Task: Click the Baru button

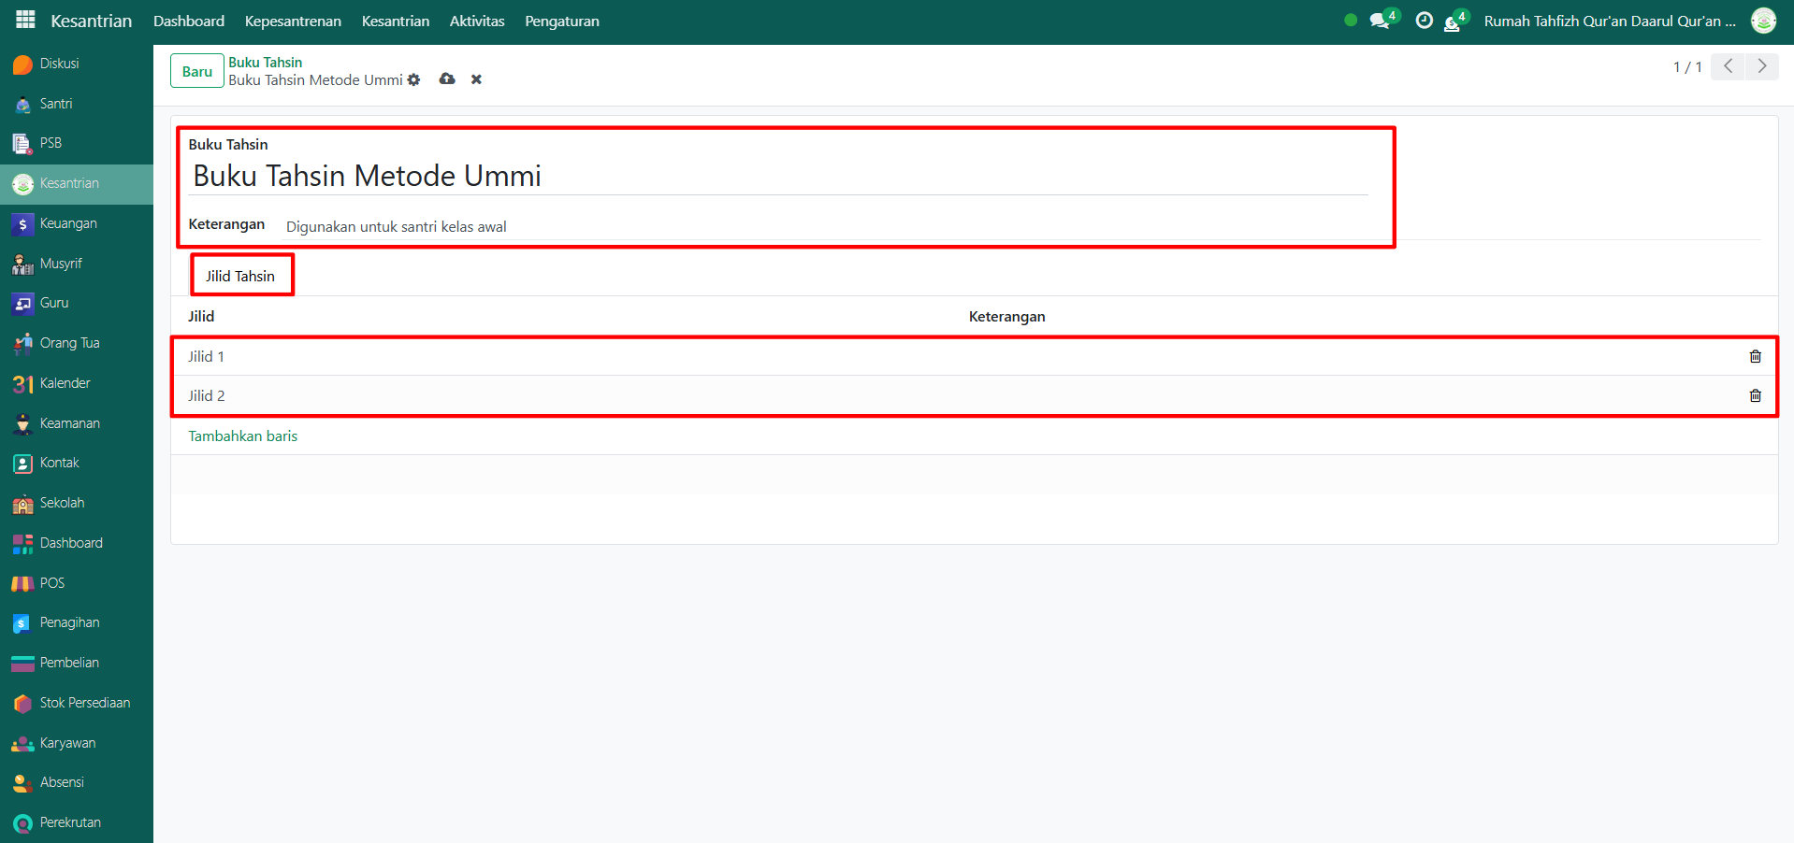Action: coord(196,71)
